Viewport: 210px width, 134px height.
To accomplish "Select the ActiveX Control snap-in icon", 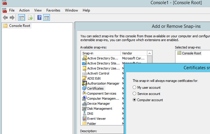I will tap(84, 73).
